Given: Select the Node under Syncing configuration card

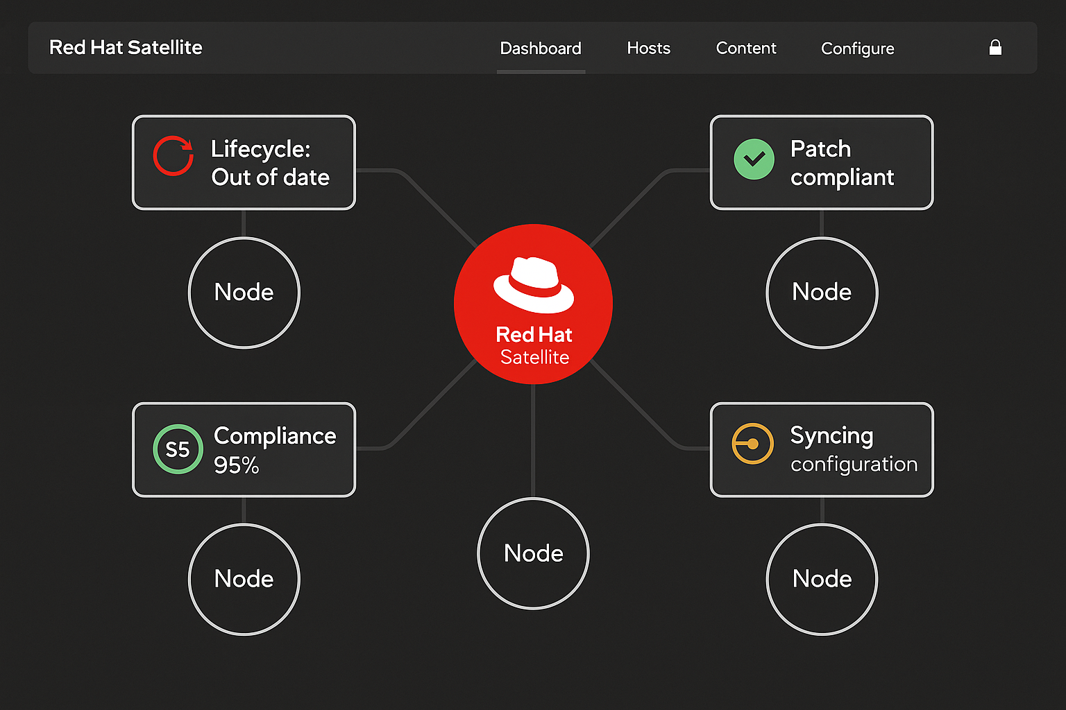Looking at the screenshot, I should (x=822, y=580).
